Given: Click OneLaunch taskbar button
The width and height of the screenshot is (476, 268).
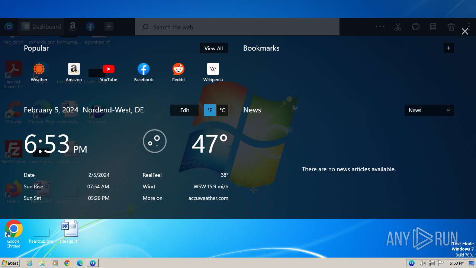Looking at the screenshot, I should (93, 263).
